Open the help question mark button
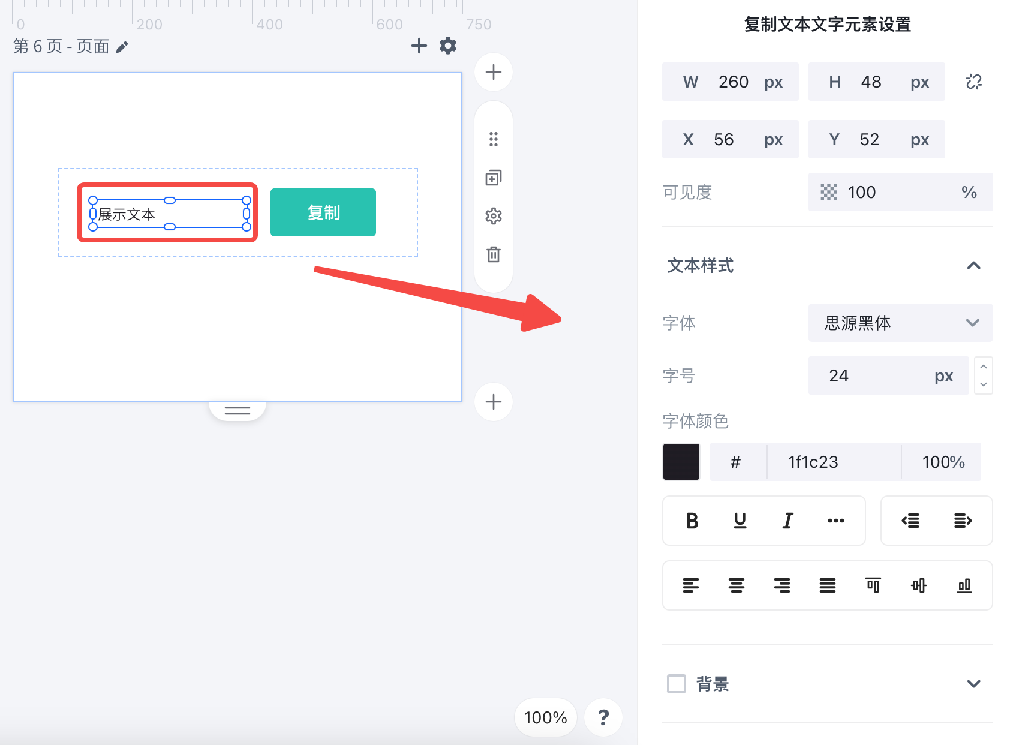The width and height of the screenshot is (1016, 745). pyautogui.click(x=603, y=717)
